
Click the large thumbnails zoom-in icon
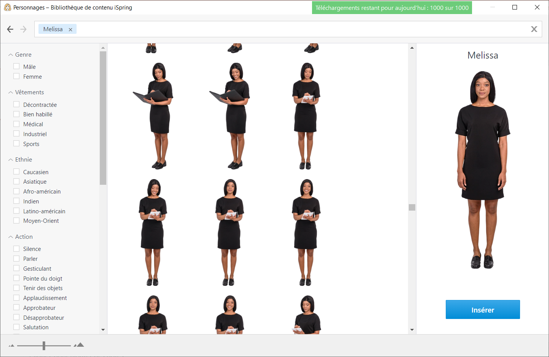tap(79, 345)
